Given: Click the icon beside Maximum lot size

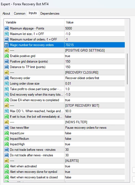Looking at the screenshot, I should 7,34.
